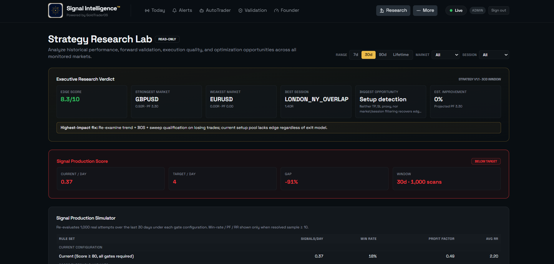Click the Below Target badge
Viewport: 554px width, 264px height.
click(x=486, y=161)
